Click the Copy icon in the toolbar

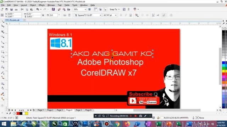click(27, 10)
